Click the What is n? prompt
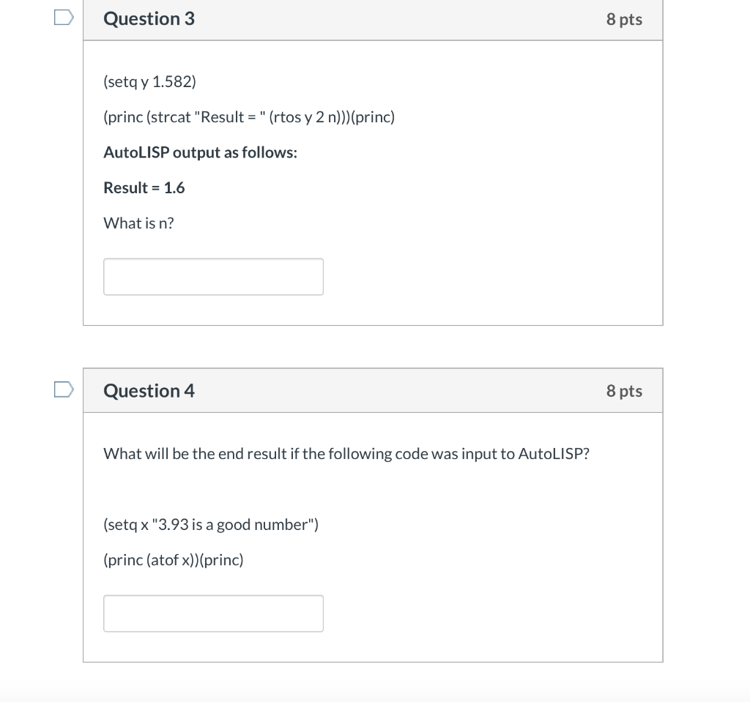The height and width of the screenshot is (702, 750). pos(138,223)
